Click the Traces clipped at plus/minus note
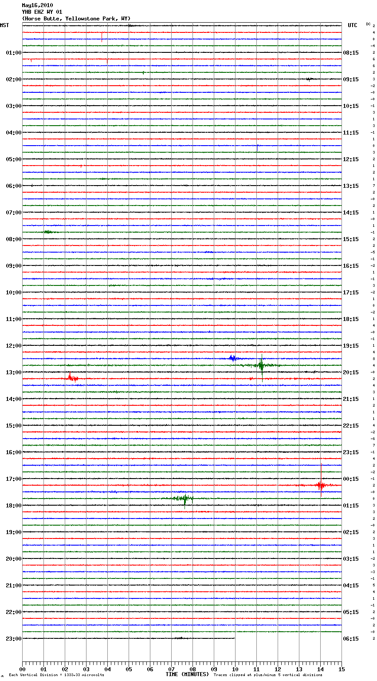The image size is (377, 681). point(268,675)
